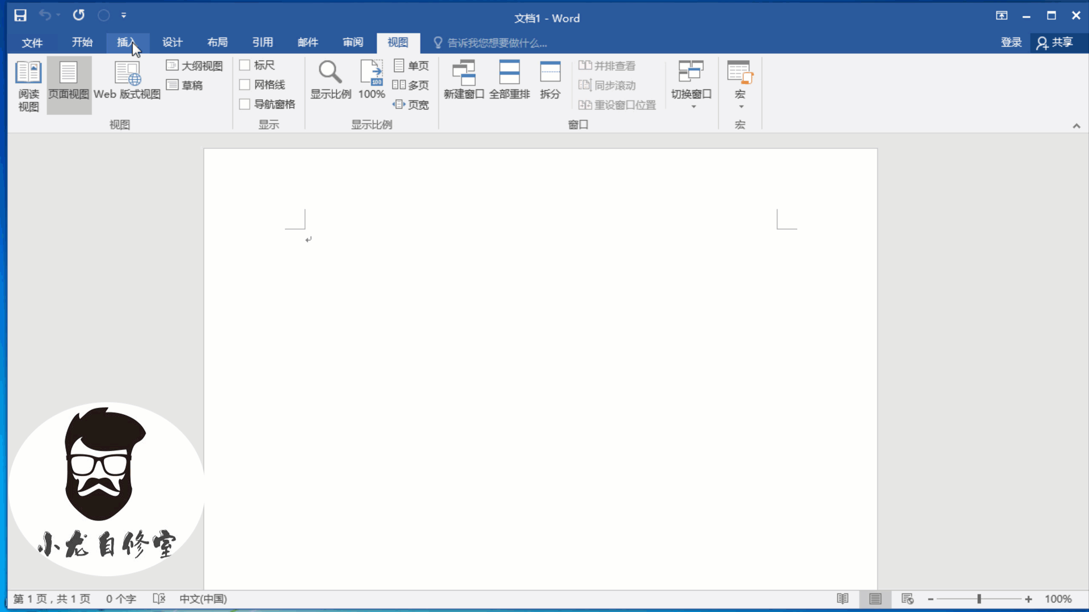The height and width of the screenshot is (612, 1089).
Task: Click read mode icon in status bar
Action: pos(843,599)
